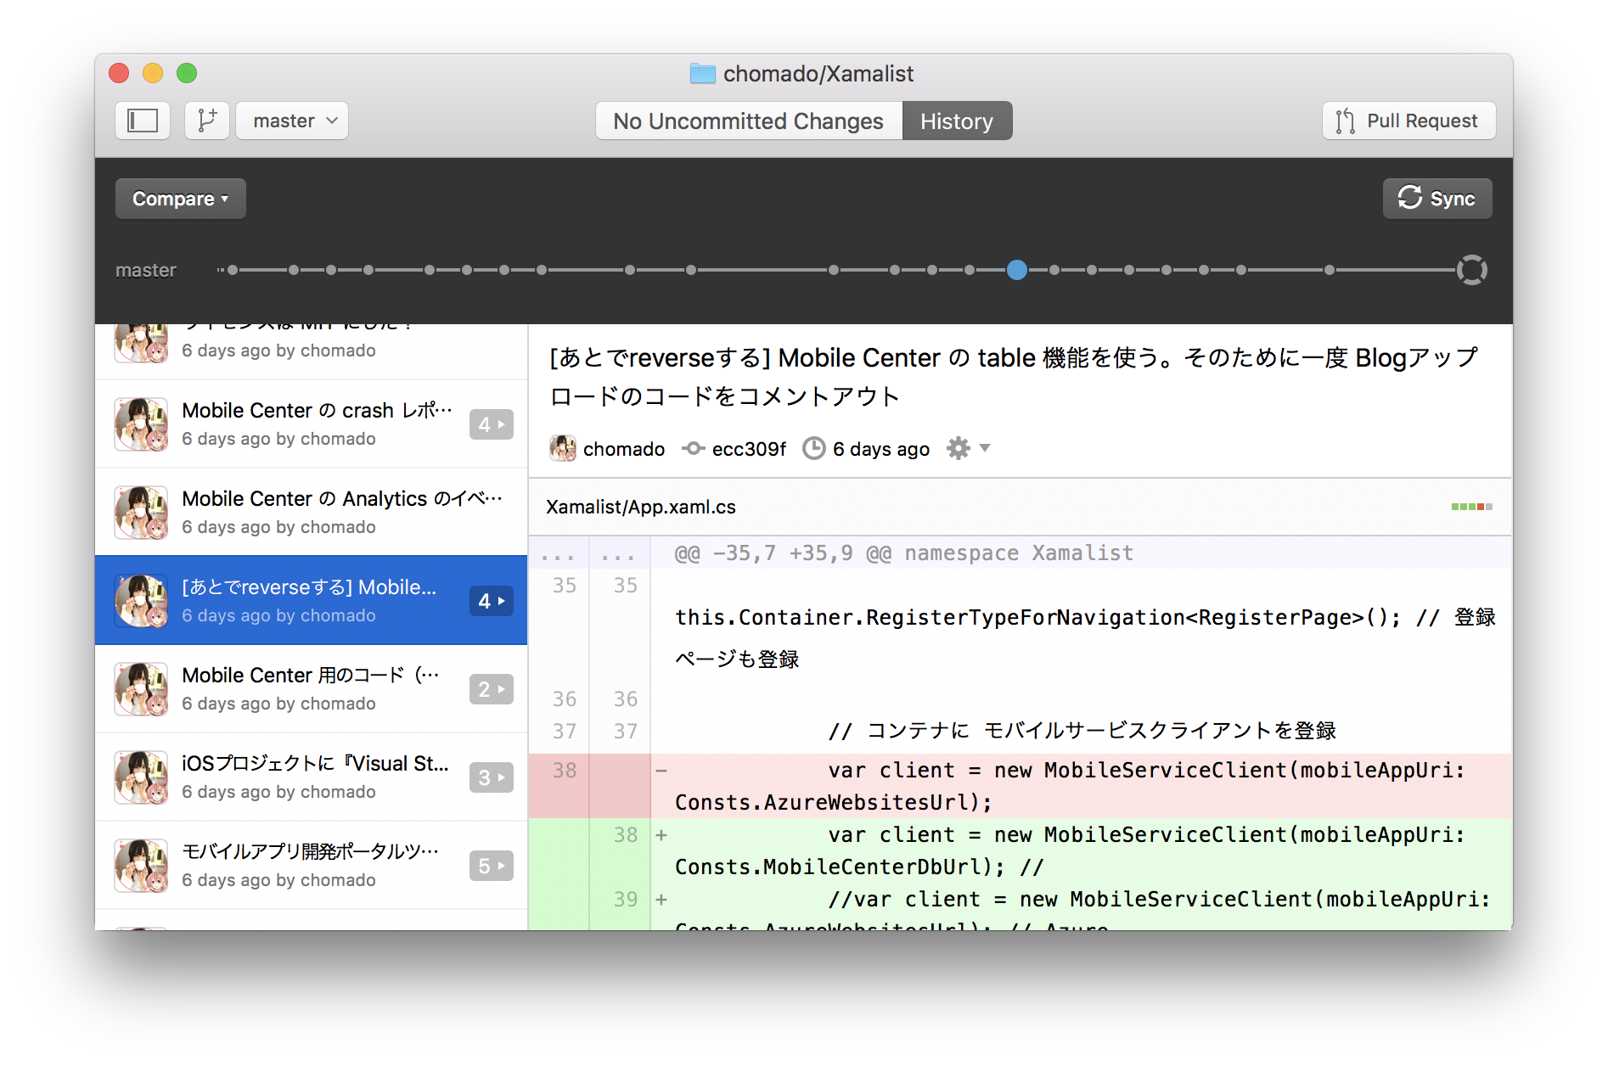Select the highlighted blue commit on timeline
Viewport: 1608px width, 1066px height.
1017,270
